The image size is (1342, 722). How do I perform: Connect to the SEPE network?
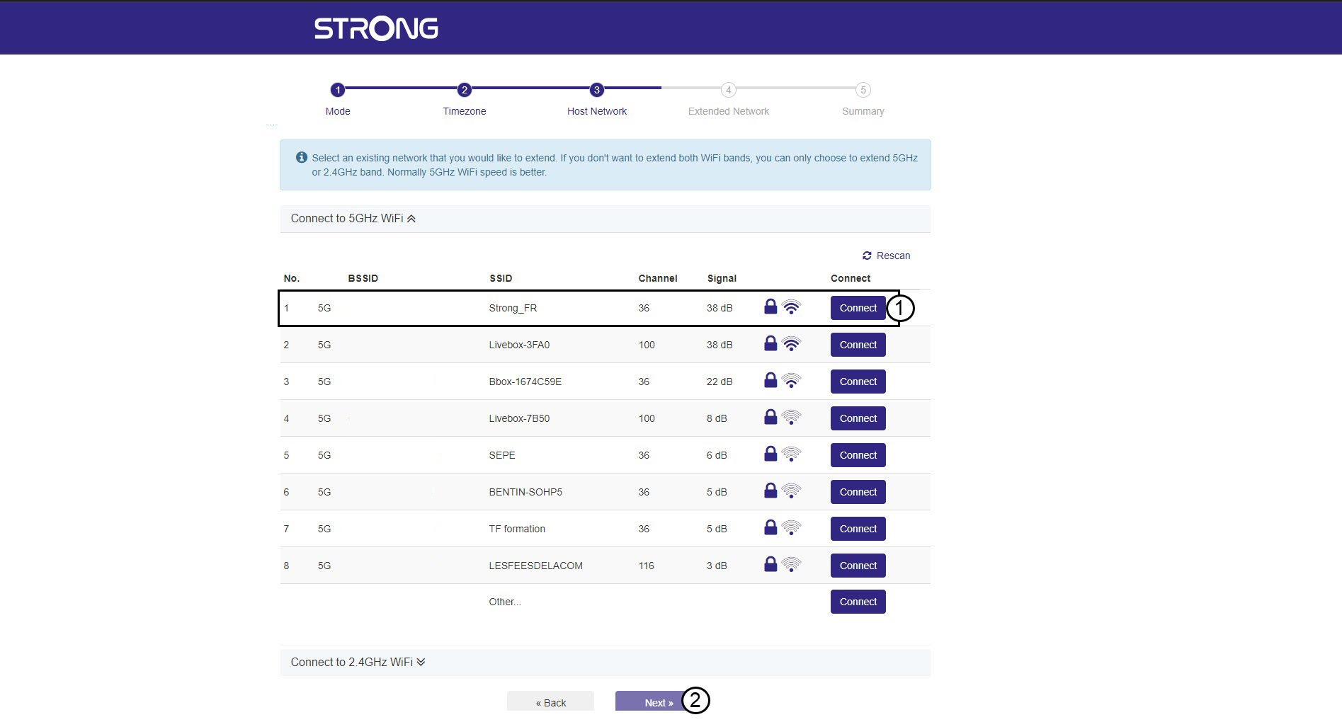(858, 455)
